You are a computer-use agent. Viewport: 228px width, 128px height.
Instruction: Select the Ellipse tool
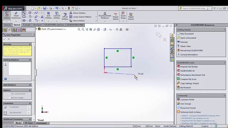click(36, 17)
